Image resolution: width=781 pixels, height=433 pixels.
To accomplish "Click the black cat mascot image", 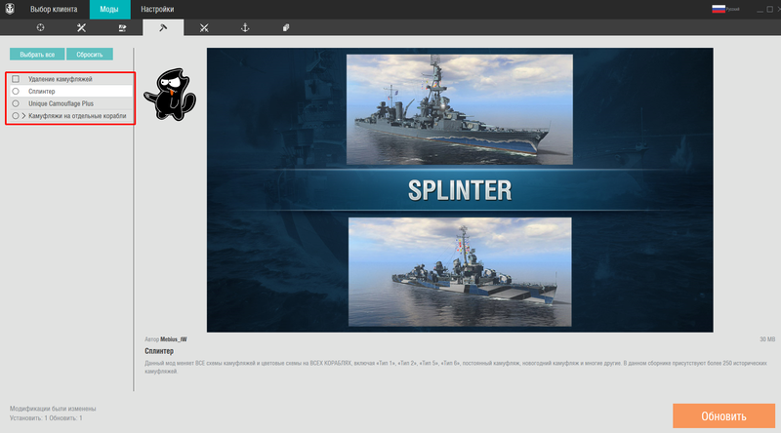I will (170, 95).
